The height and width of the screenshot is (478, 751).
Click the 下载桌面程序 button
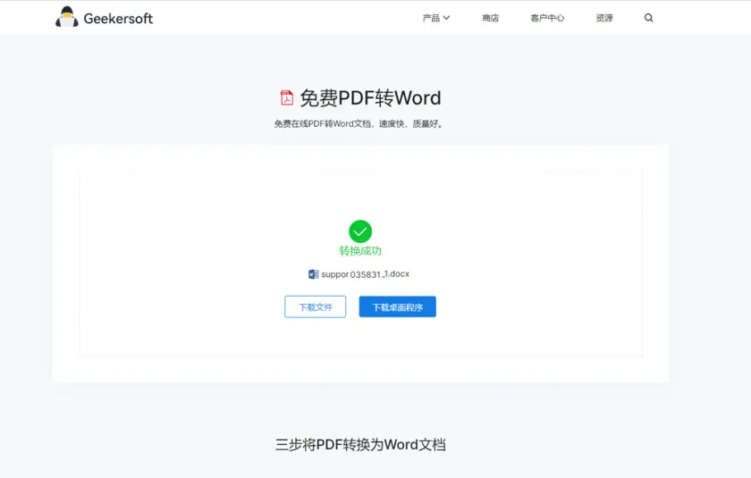coord(398,306)
